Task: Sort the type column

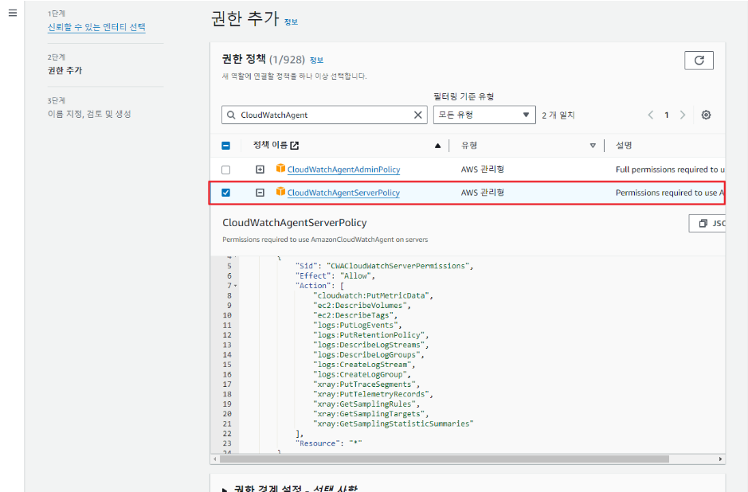Action: [x=593, y=146]
